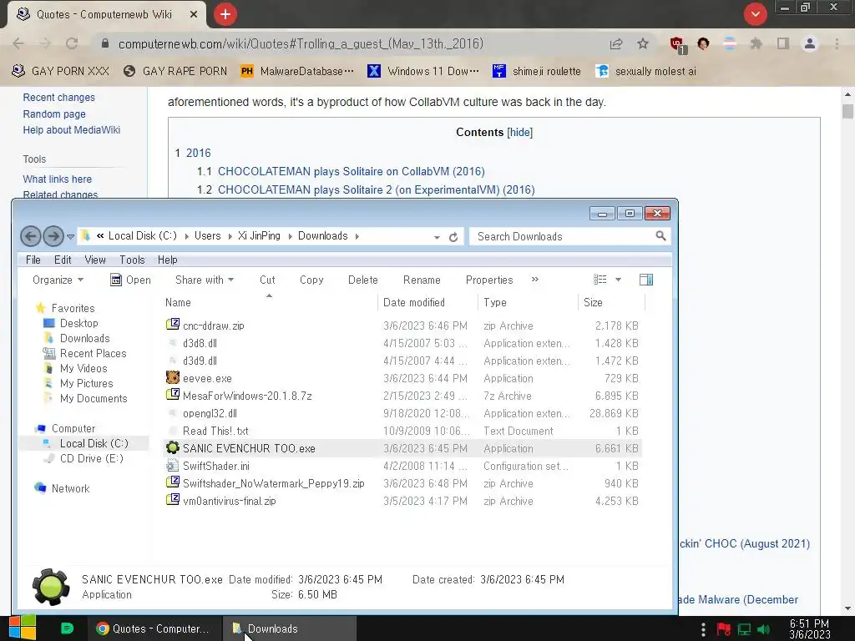Image resolution: width=855 pixels, height=641 pixels.
Task: Click Open in Explorer toolbar
Action: coord(131,280)
